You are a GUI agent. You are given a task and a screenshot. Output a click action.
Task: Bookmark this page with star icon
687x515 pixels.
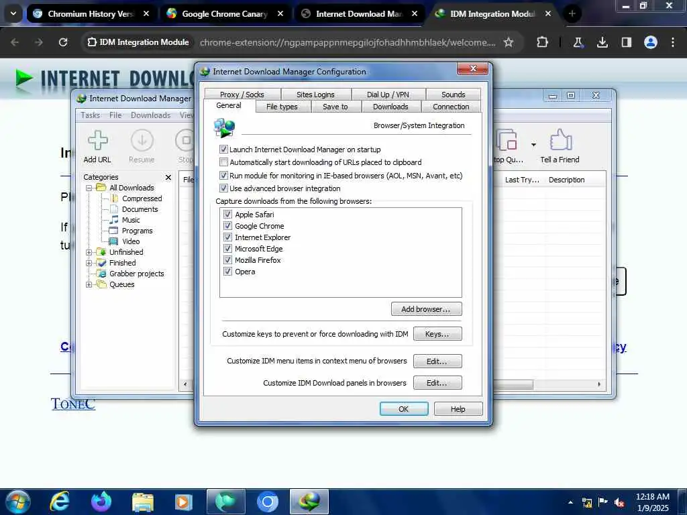point(509,42)
